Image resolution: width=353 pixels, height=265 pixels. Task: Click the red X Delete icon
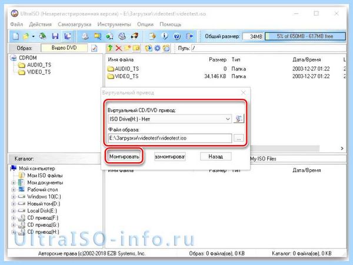point(119,48)
